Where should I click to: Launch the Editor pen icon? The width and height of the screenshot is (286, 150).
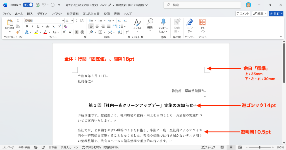190,26
